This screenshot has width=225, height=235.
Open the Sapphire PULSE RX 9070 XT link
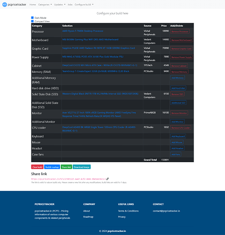(x=98, y=48)
